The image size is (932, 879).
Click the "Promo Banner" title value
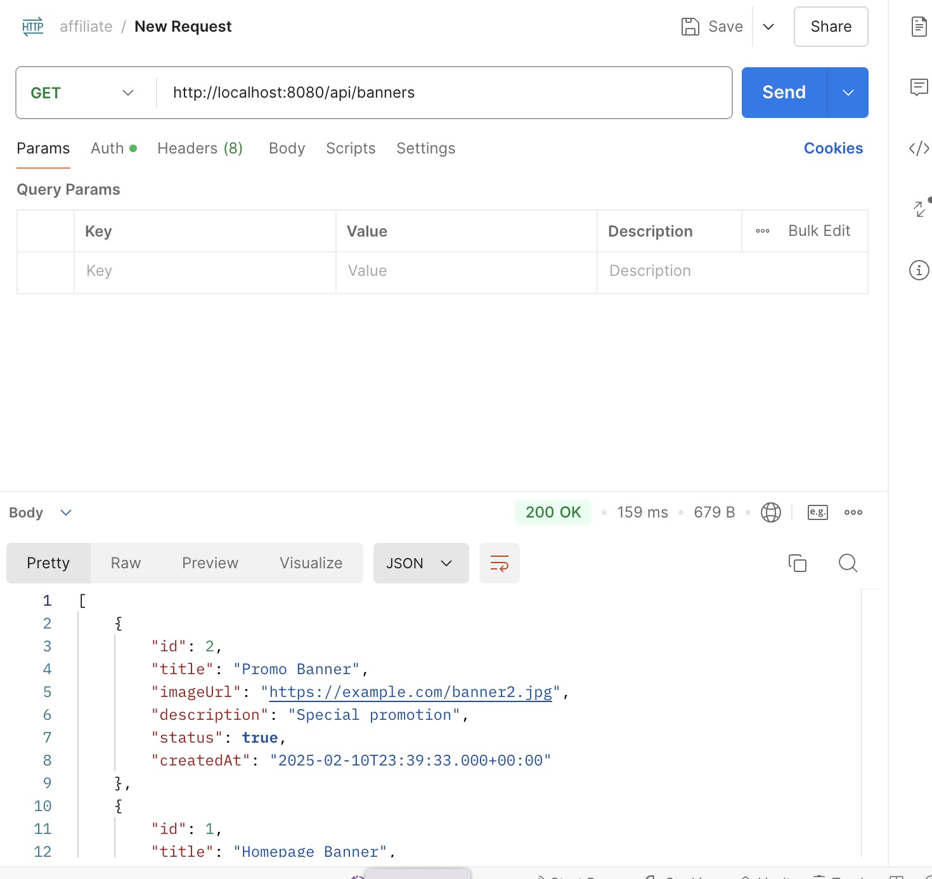296,669
